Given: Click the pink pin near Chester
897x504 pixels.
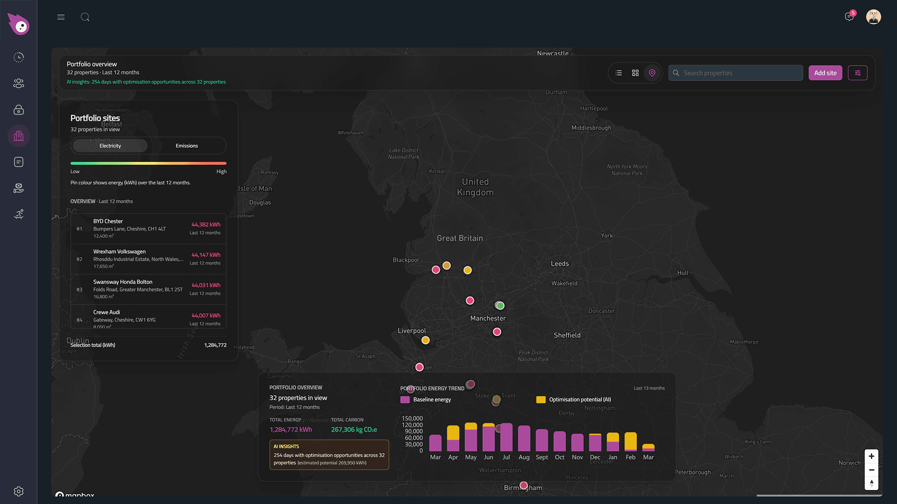Looking at the screenshot, I should tap(420, 367).
